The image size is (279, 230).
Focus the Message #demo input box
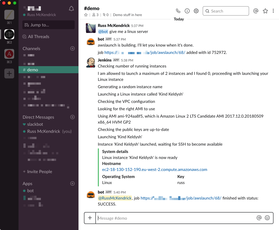coord(175,218)
